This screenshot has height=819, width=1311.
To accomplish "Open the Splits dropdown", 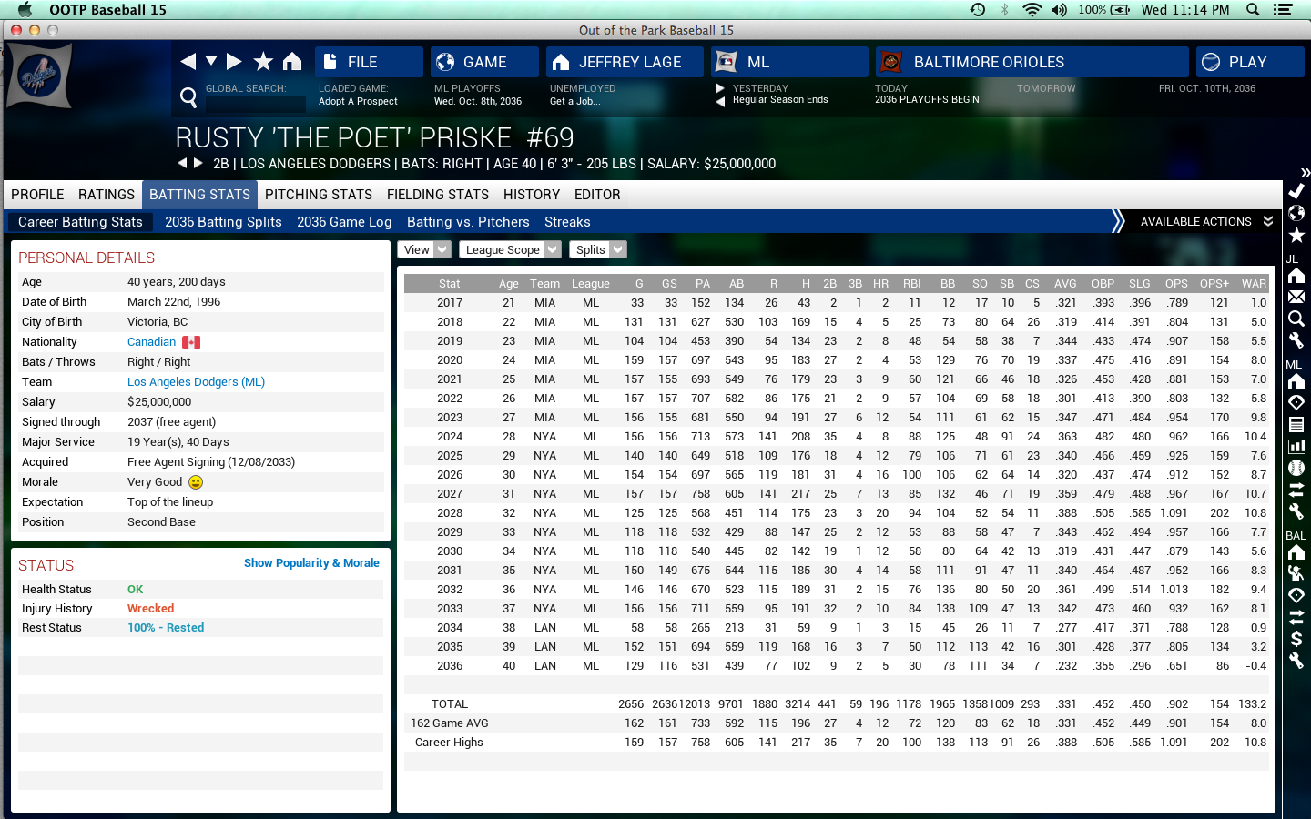I will [598, 249].
